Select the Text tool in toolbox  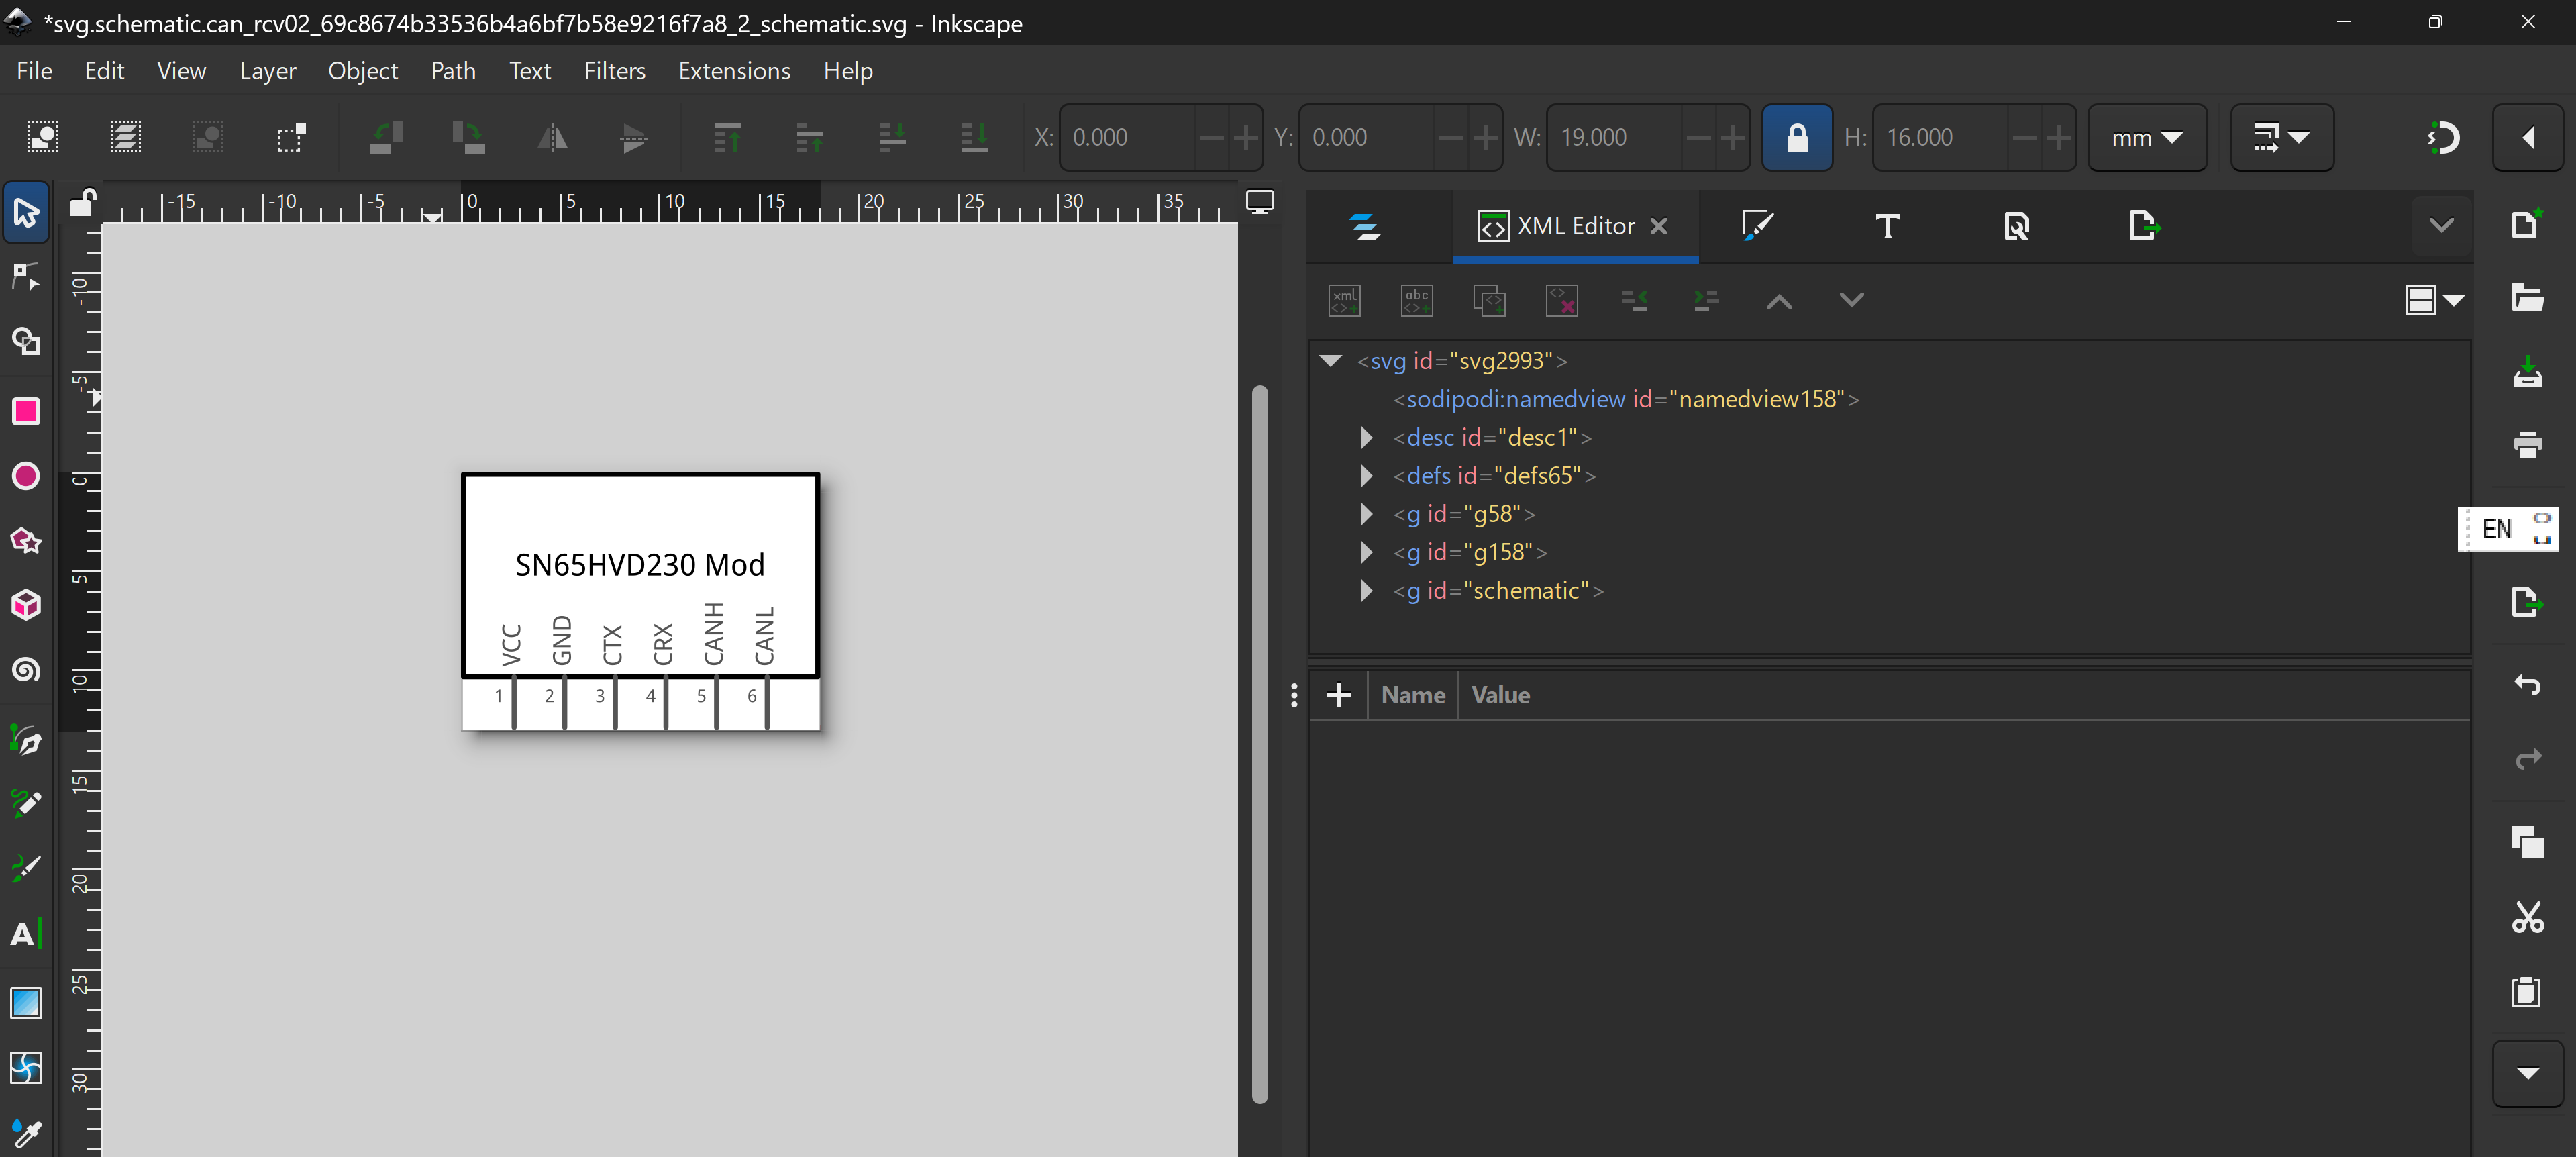(26, 934)
